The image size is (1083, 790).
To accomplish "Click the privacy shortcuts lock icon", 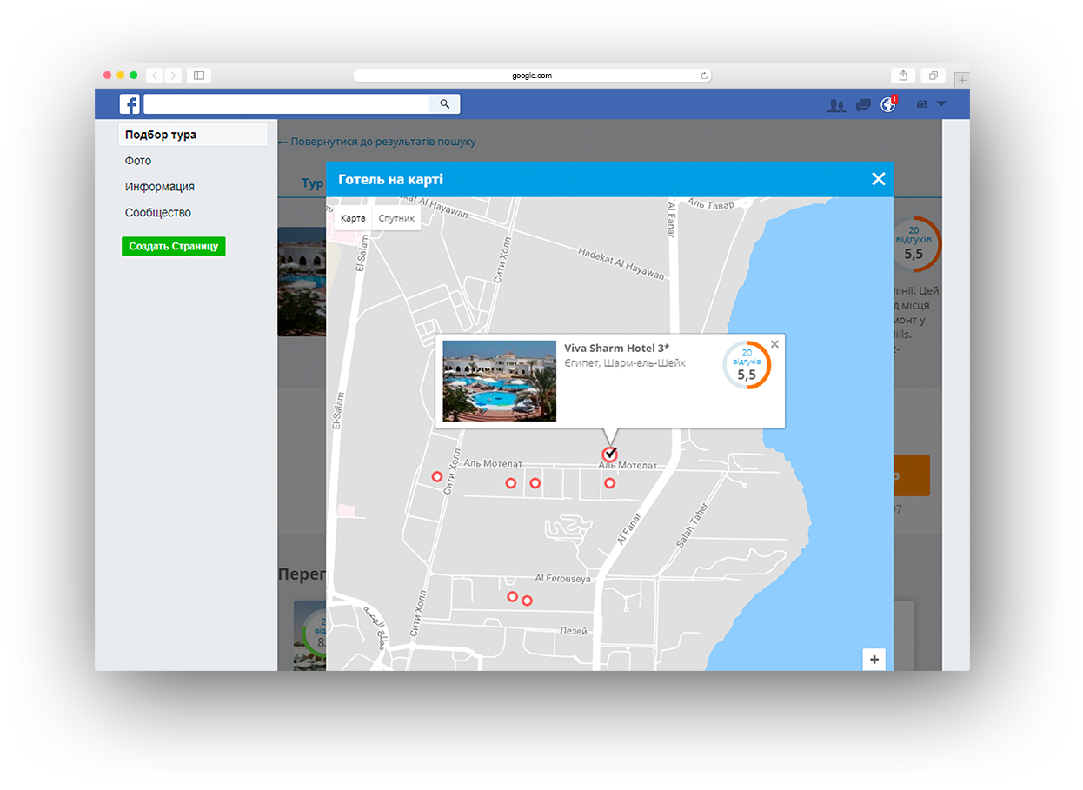I will [x=922, y=104].
